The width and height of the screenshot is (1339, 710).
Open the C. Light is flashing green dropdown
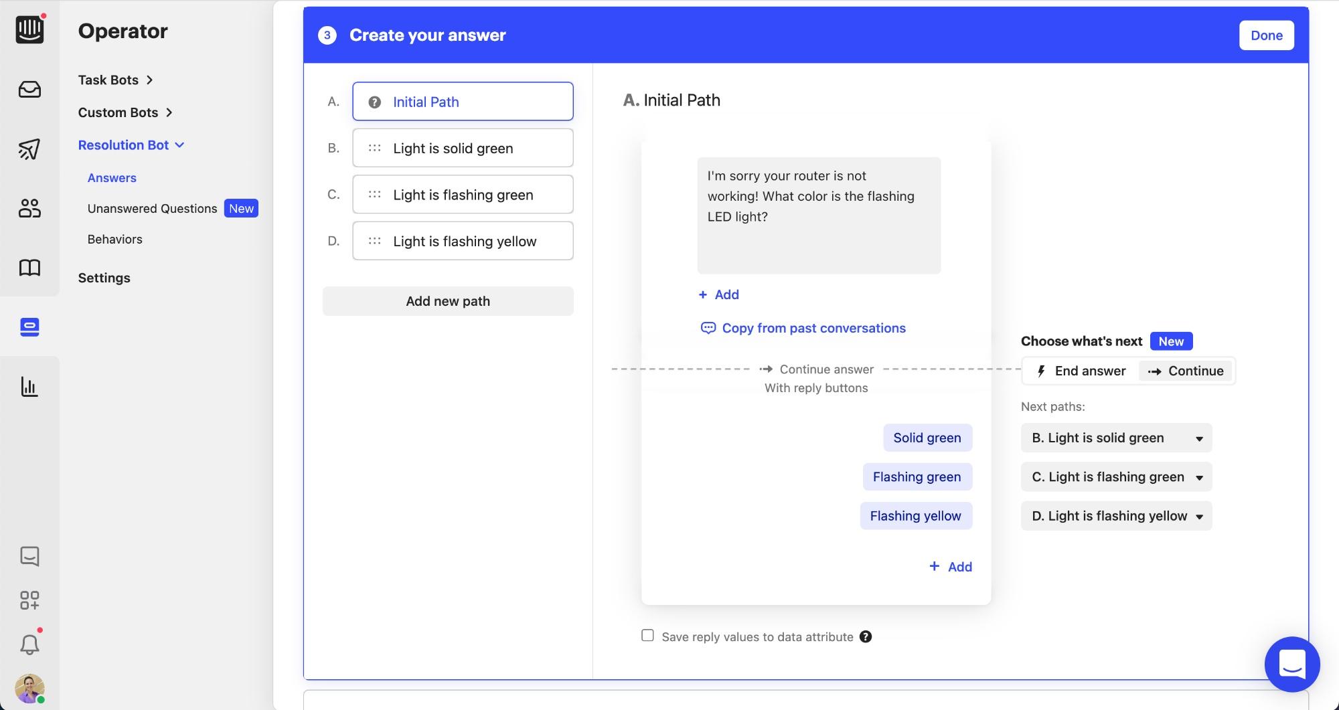[1117, 477]
